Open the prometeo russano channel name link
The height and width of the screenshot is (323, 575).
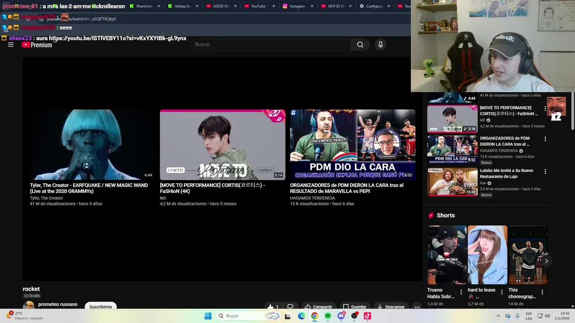[x=57, y=304]
